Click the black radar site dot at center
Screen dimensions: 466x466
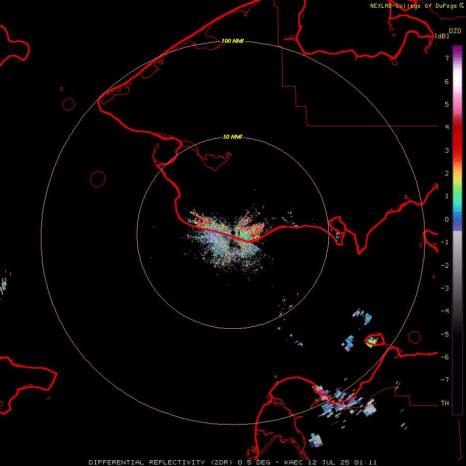[234, 232]
